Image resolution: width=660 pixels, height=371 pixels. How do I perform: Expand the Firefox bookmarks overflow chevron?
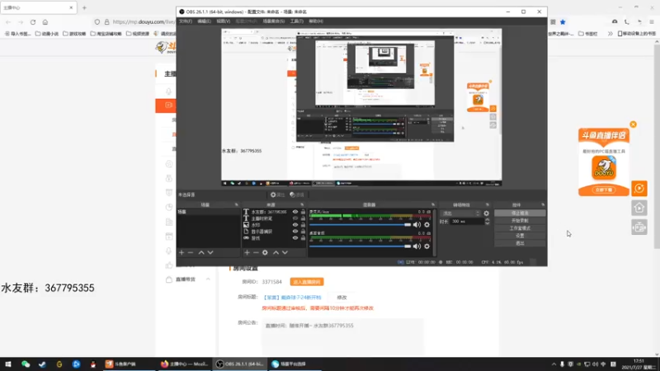click(610, 34)
